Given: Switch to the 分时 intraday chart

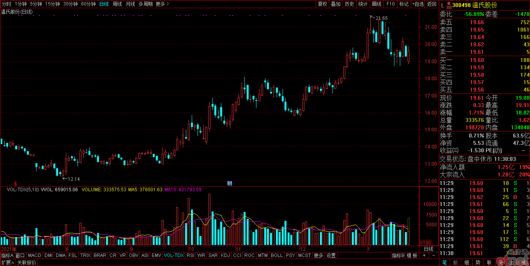Looking at the screenshot, I should tap(7, 4).
